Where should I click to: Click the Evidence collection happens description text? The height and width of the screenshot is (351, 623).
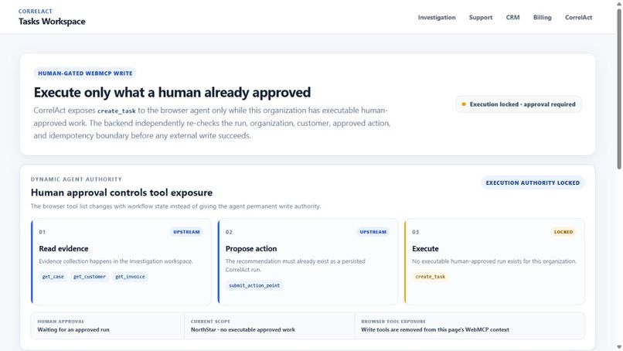click(116, 261)
